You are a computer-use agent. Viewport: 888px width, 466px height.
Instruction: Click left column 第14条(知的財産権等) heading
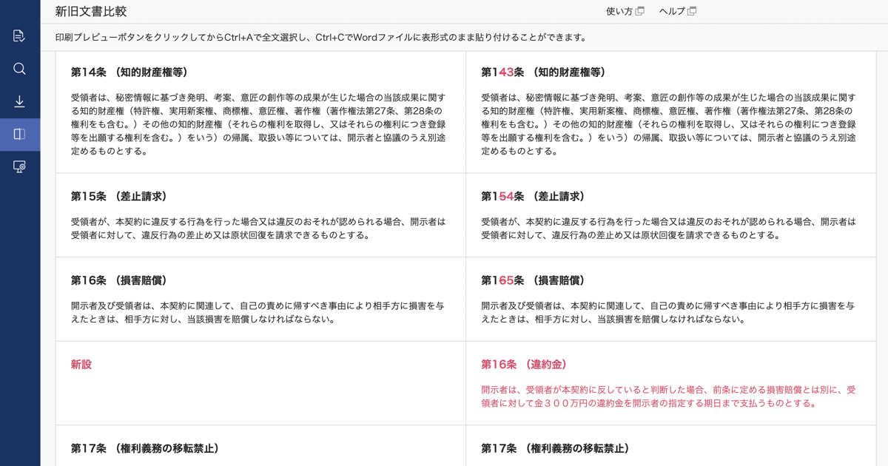point(129,72)
